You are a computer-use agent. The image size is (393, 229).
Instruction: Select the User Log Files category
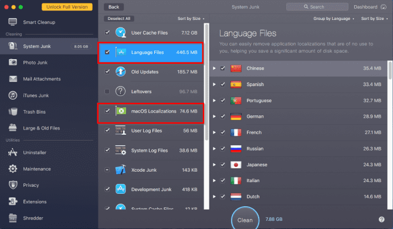[x=150, y=131]
